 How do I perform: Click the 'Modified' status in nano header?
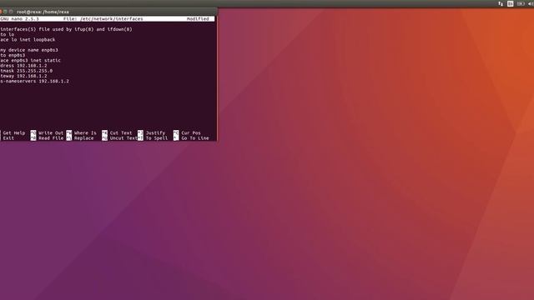coord(198,18)
